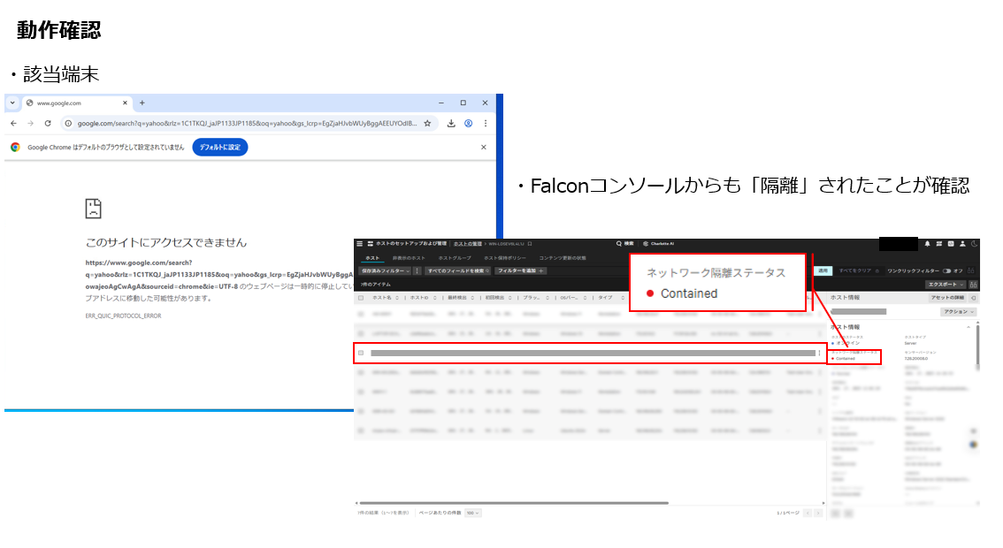1003x548 pixels.
Task: Open the ページあたりの件数 100 dropdown
Action: point(473,513)
